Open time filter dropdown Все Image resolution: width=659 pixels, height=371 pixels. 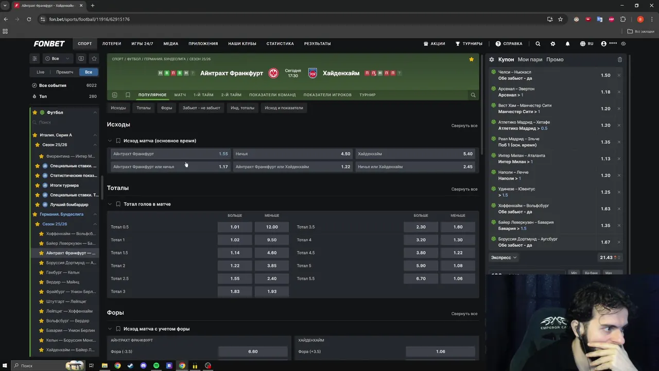(x=58, y=59)
